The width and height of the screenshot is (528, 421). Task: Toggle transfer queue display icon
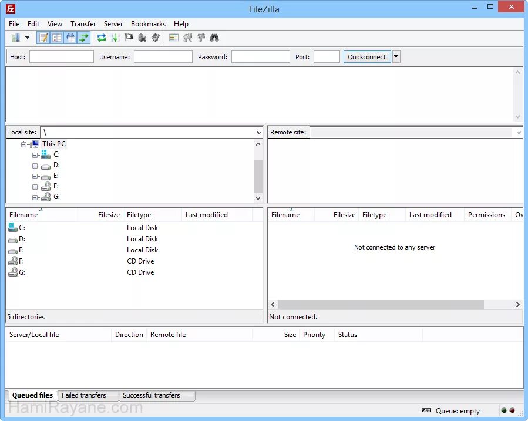[x=84, y=38]
